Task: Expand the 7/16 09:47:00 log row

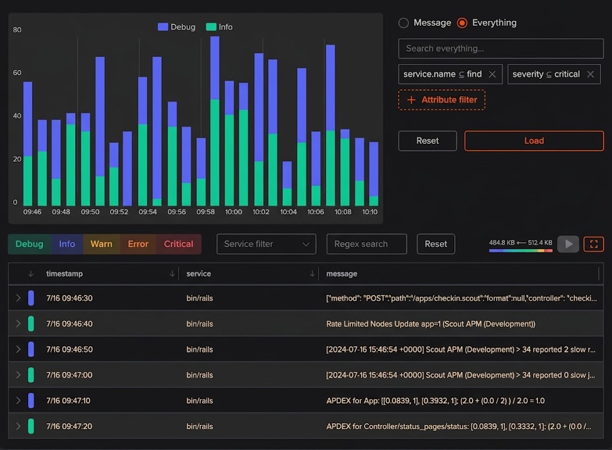Action: coord(18,375)
